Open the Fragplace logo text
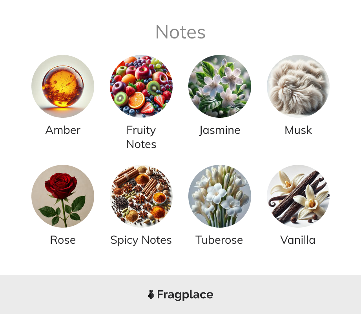Image resolution: width=361 pixels, height=314 pixels. click(185, 295)
